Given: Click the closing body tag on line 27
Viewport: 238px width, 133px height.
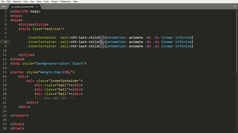Looking at the screenshot, I should 17,124.
